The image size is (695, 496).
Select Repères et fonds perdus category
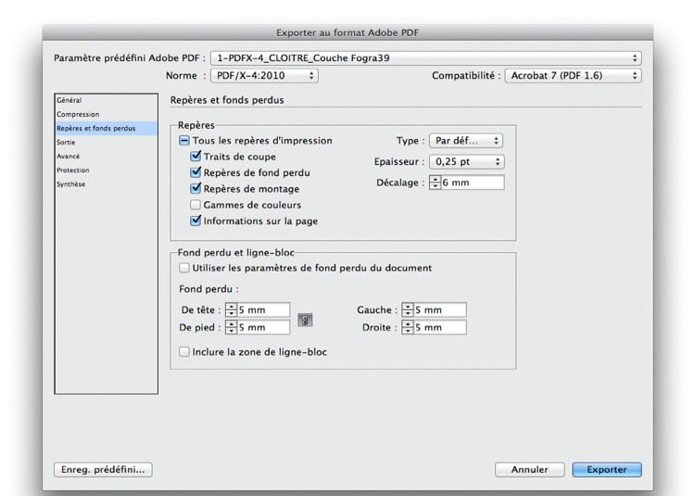(106, 128)
